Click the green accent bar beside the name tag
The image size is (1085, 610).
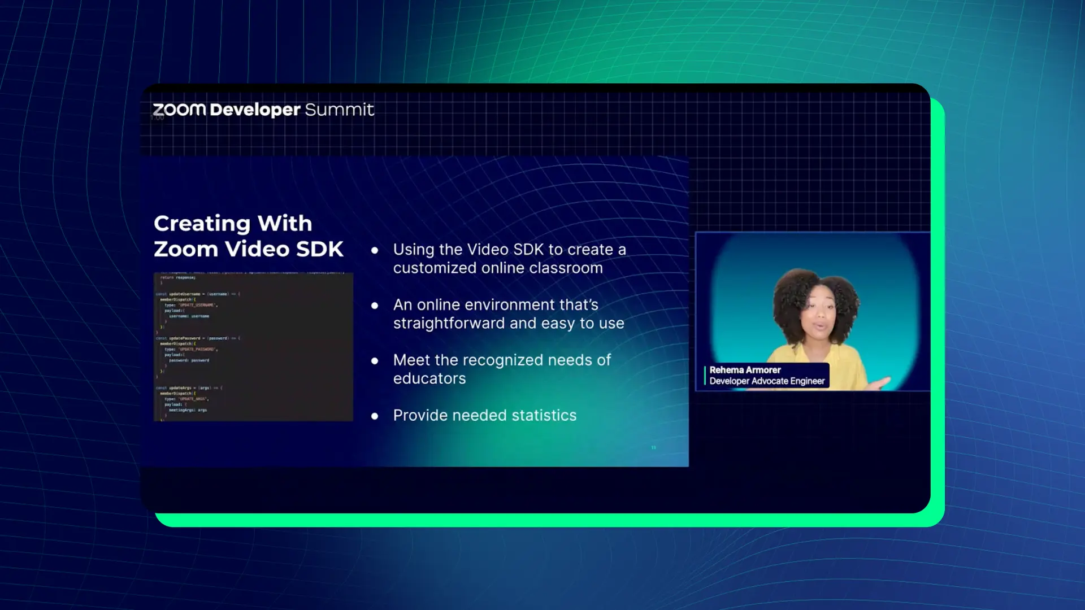pos(704,375)
